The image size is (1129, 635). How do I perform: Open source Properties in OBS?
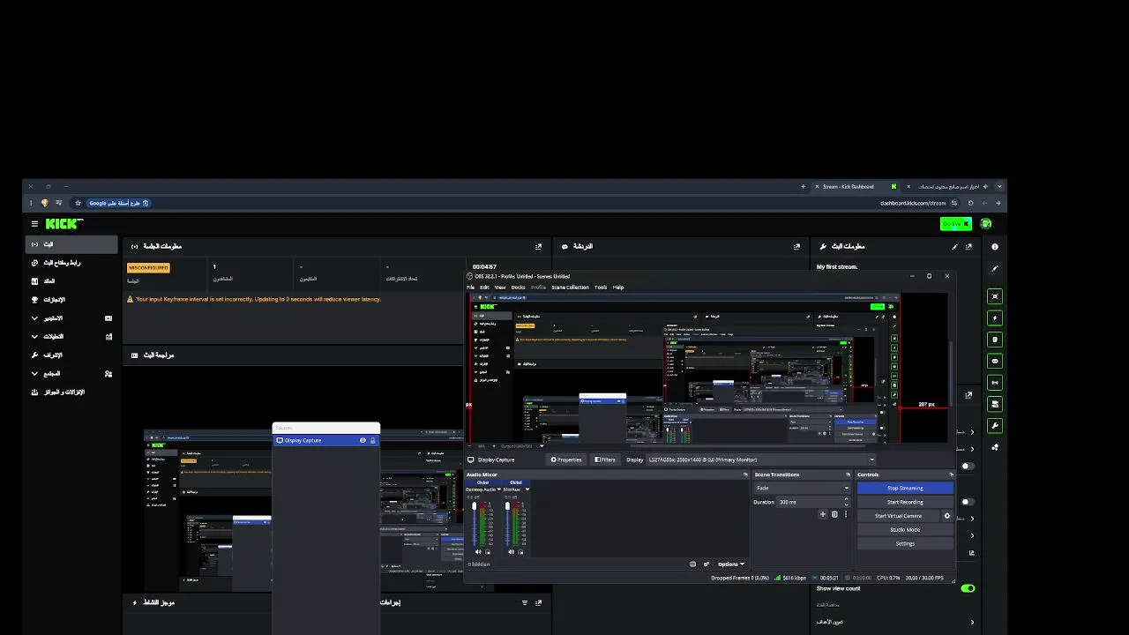(566, 459)
